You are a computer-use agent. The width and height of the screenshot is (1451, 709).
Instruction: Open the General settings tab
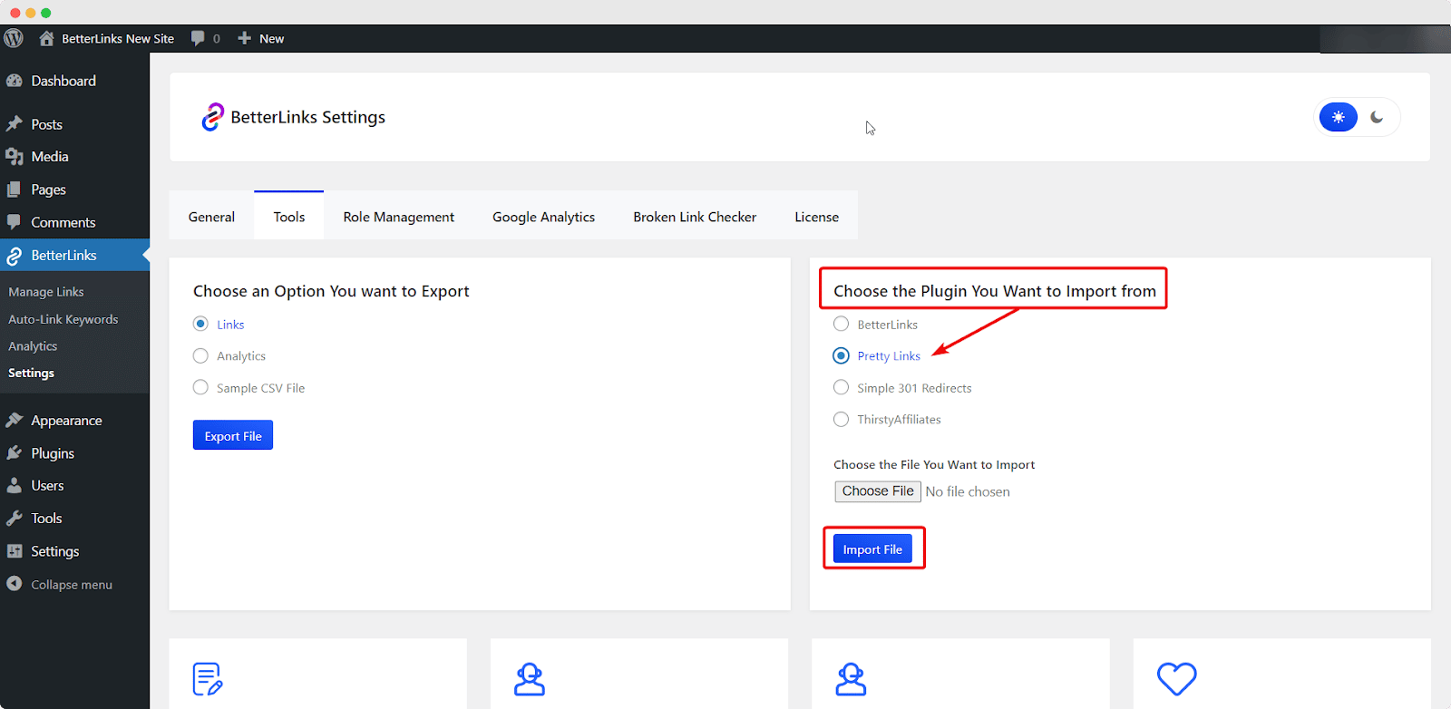(211, 217)
